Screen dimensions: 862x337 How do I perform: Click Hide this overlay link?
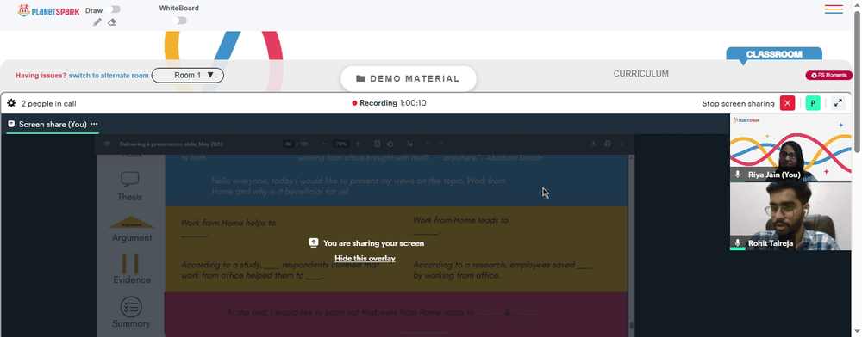tap(365, 258)
